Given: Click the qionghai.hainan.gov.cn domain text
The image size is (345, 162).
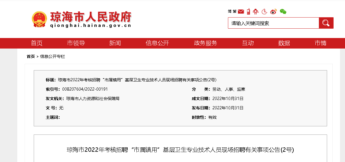Looking at the screenshot, I should tap(91, 25).
